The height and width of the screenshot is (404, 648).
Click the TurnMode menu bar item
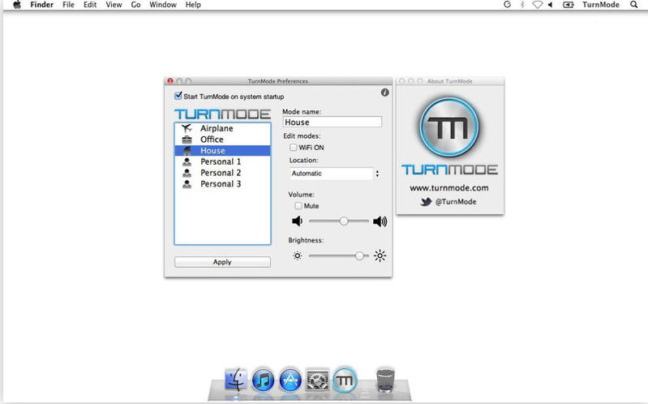coord(601,5)
